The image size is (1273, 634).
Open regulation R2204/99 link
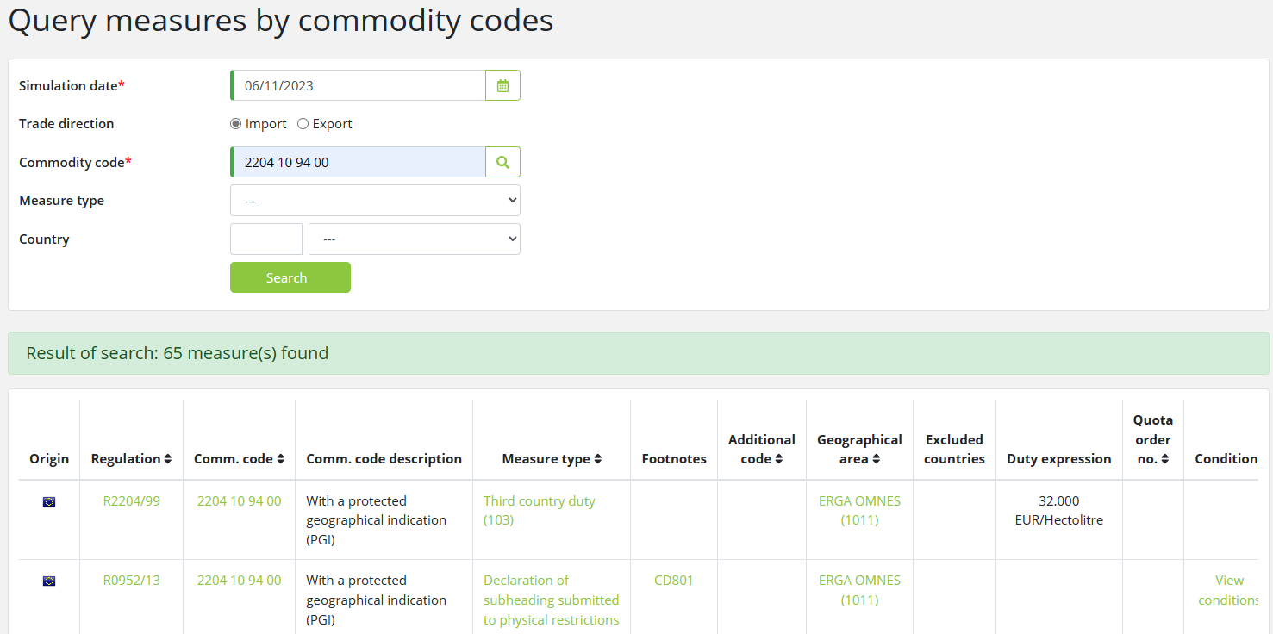click(x=131, y=501)
